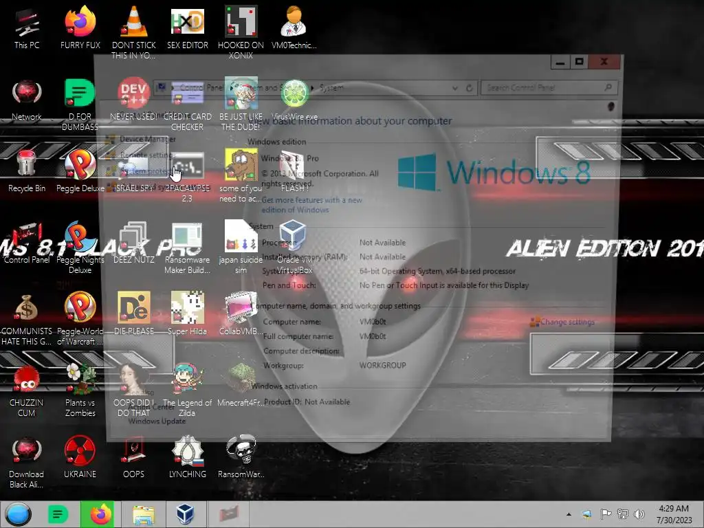Screen dimensions: 704x528
Task: Launch the Plants vs Zombies shortcut
Action: pyautogui.click(x=80, y=390)
